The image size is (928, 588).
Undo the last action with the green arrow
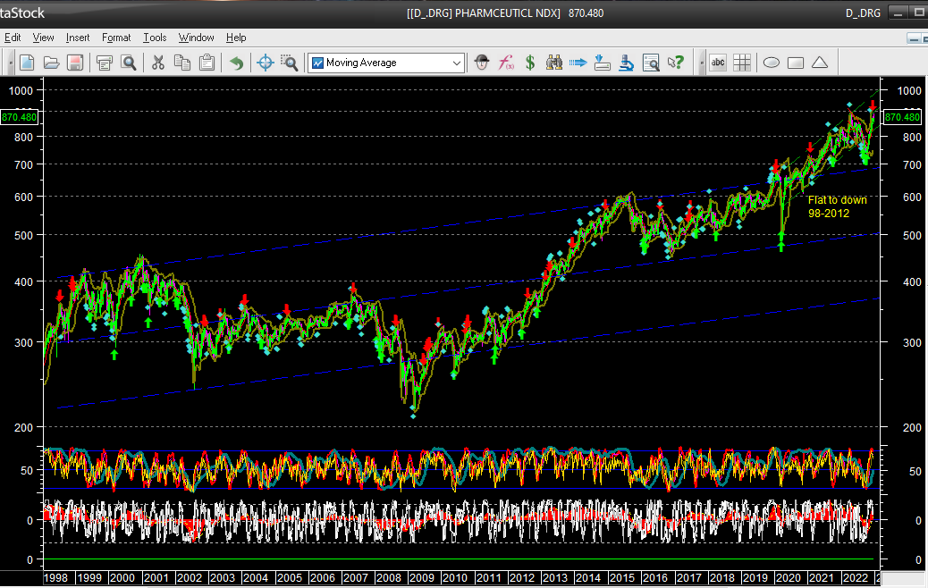pos(236,63)
